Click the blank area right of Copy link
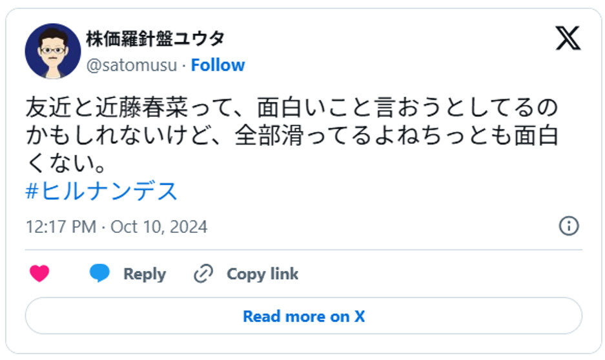The height and width of the screenshot is (360, 605). coord(439,274)
